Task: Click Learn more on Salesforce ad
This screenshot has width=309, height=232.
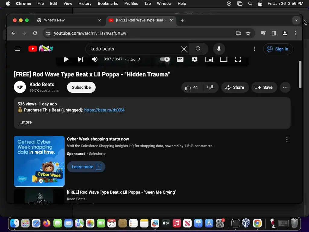Action: pyautogui.click(x=86, y=167)
